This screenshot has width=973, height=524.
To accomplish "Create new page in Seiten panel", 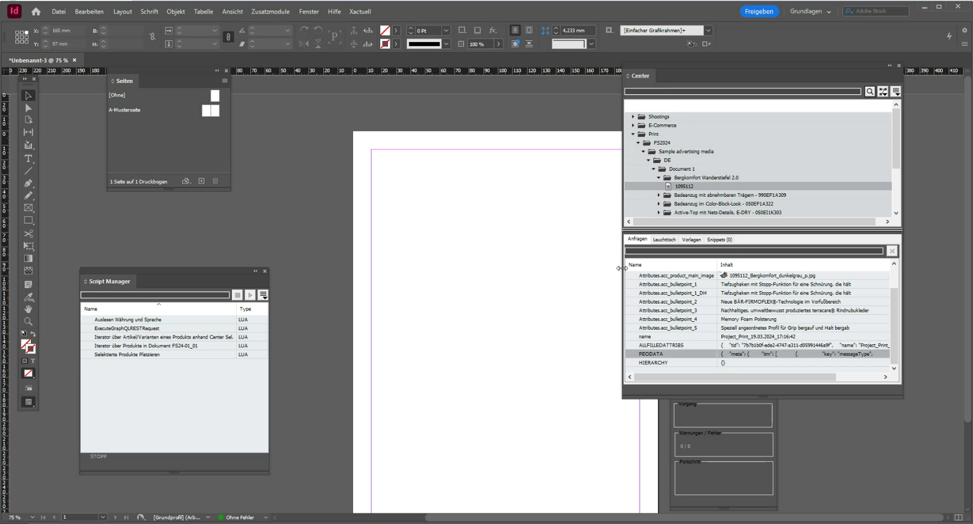I will (201, 181).
